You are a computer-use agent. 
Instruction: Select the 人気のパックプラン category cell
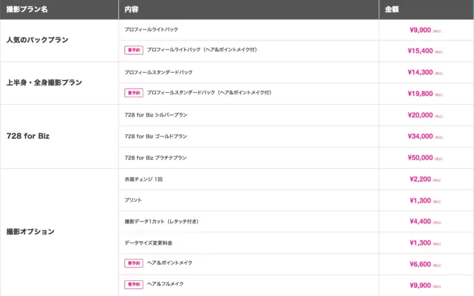click(x=37, y=40)
